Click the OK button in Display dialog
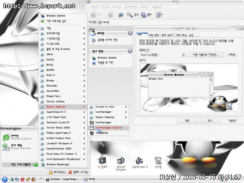244x183 pixels. pos(187,121)
